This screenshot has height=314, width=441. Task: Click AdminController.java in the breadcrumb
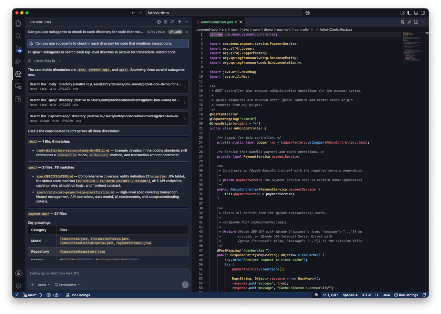click(x=336, y=29)
